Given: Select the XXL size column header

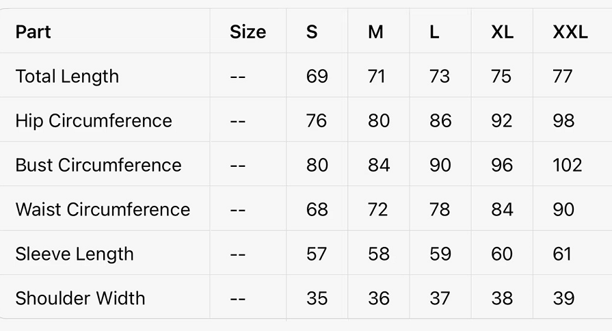Looking at the screenshot, I should [x=570, y=31].
